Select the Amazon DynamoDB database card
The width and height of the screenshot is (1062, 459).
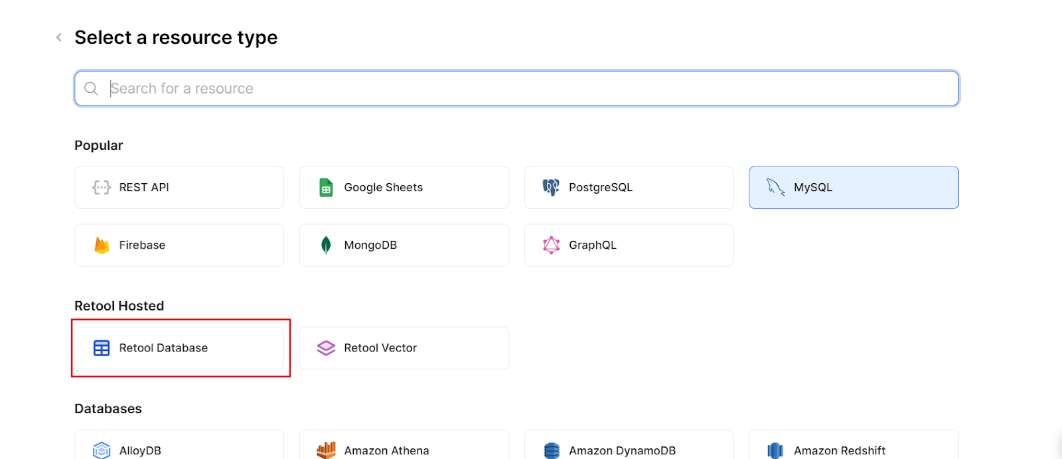[x=629, y=444]
